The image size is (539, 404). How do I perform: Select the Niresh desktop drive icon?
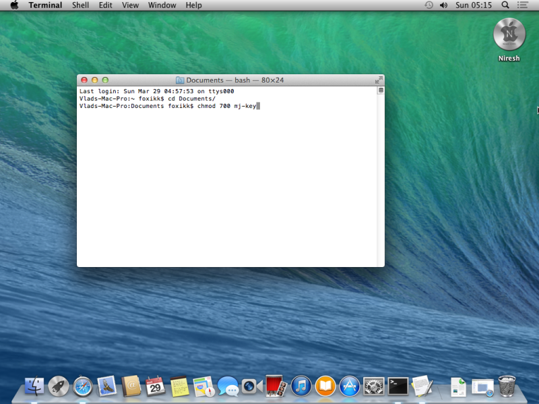point(509,34)
